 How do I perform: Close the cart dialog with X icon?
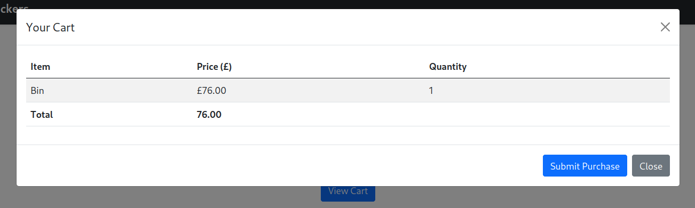665,27
